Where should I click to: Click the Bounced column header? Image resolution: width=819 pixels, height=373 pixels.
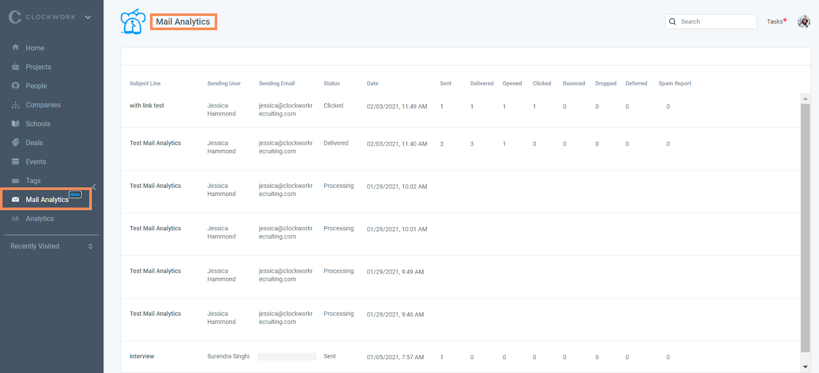[574, 83]
